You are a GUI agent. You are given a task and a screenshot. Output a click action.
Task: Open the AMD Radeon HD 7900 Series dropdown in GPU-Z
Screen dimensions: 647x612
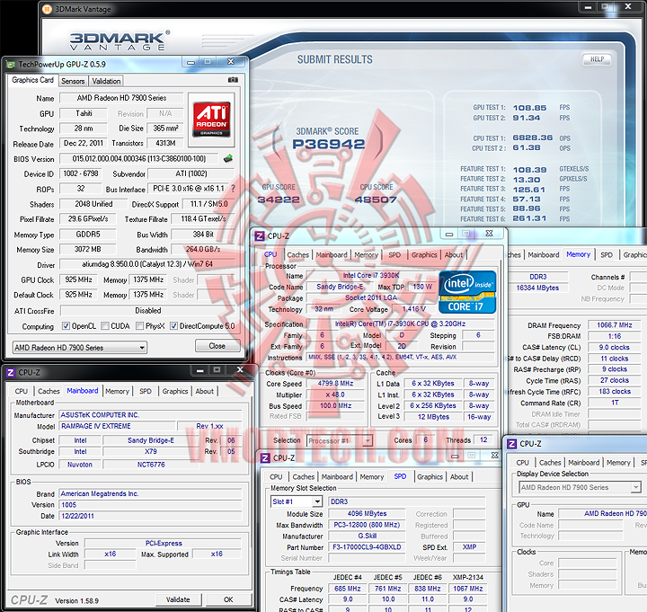pos(80,348)
